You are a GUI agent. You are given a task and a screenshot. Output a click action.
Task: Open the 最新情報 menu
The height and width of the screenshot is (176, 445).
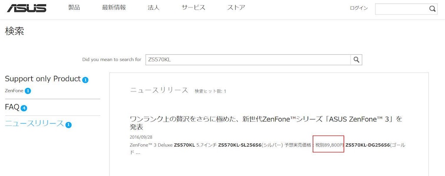pyautogui.click(x=114, y=8)
